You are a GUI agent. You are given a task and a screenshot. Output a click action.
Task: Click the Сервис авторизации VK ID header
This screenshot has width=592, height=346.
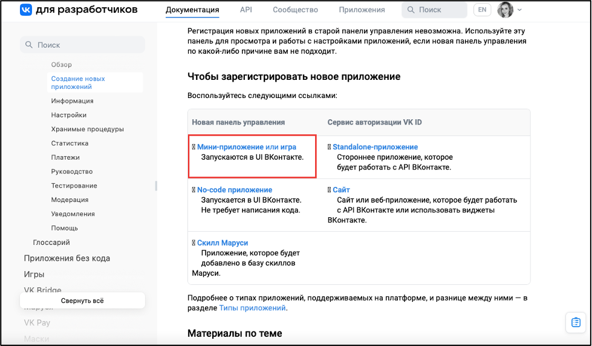374,122
